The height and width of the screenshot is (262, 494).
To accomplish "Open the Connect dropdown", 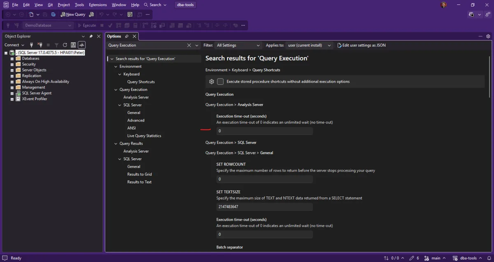I will [x=14, y=45].
